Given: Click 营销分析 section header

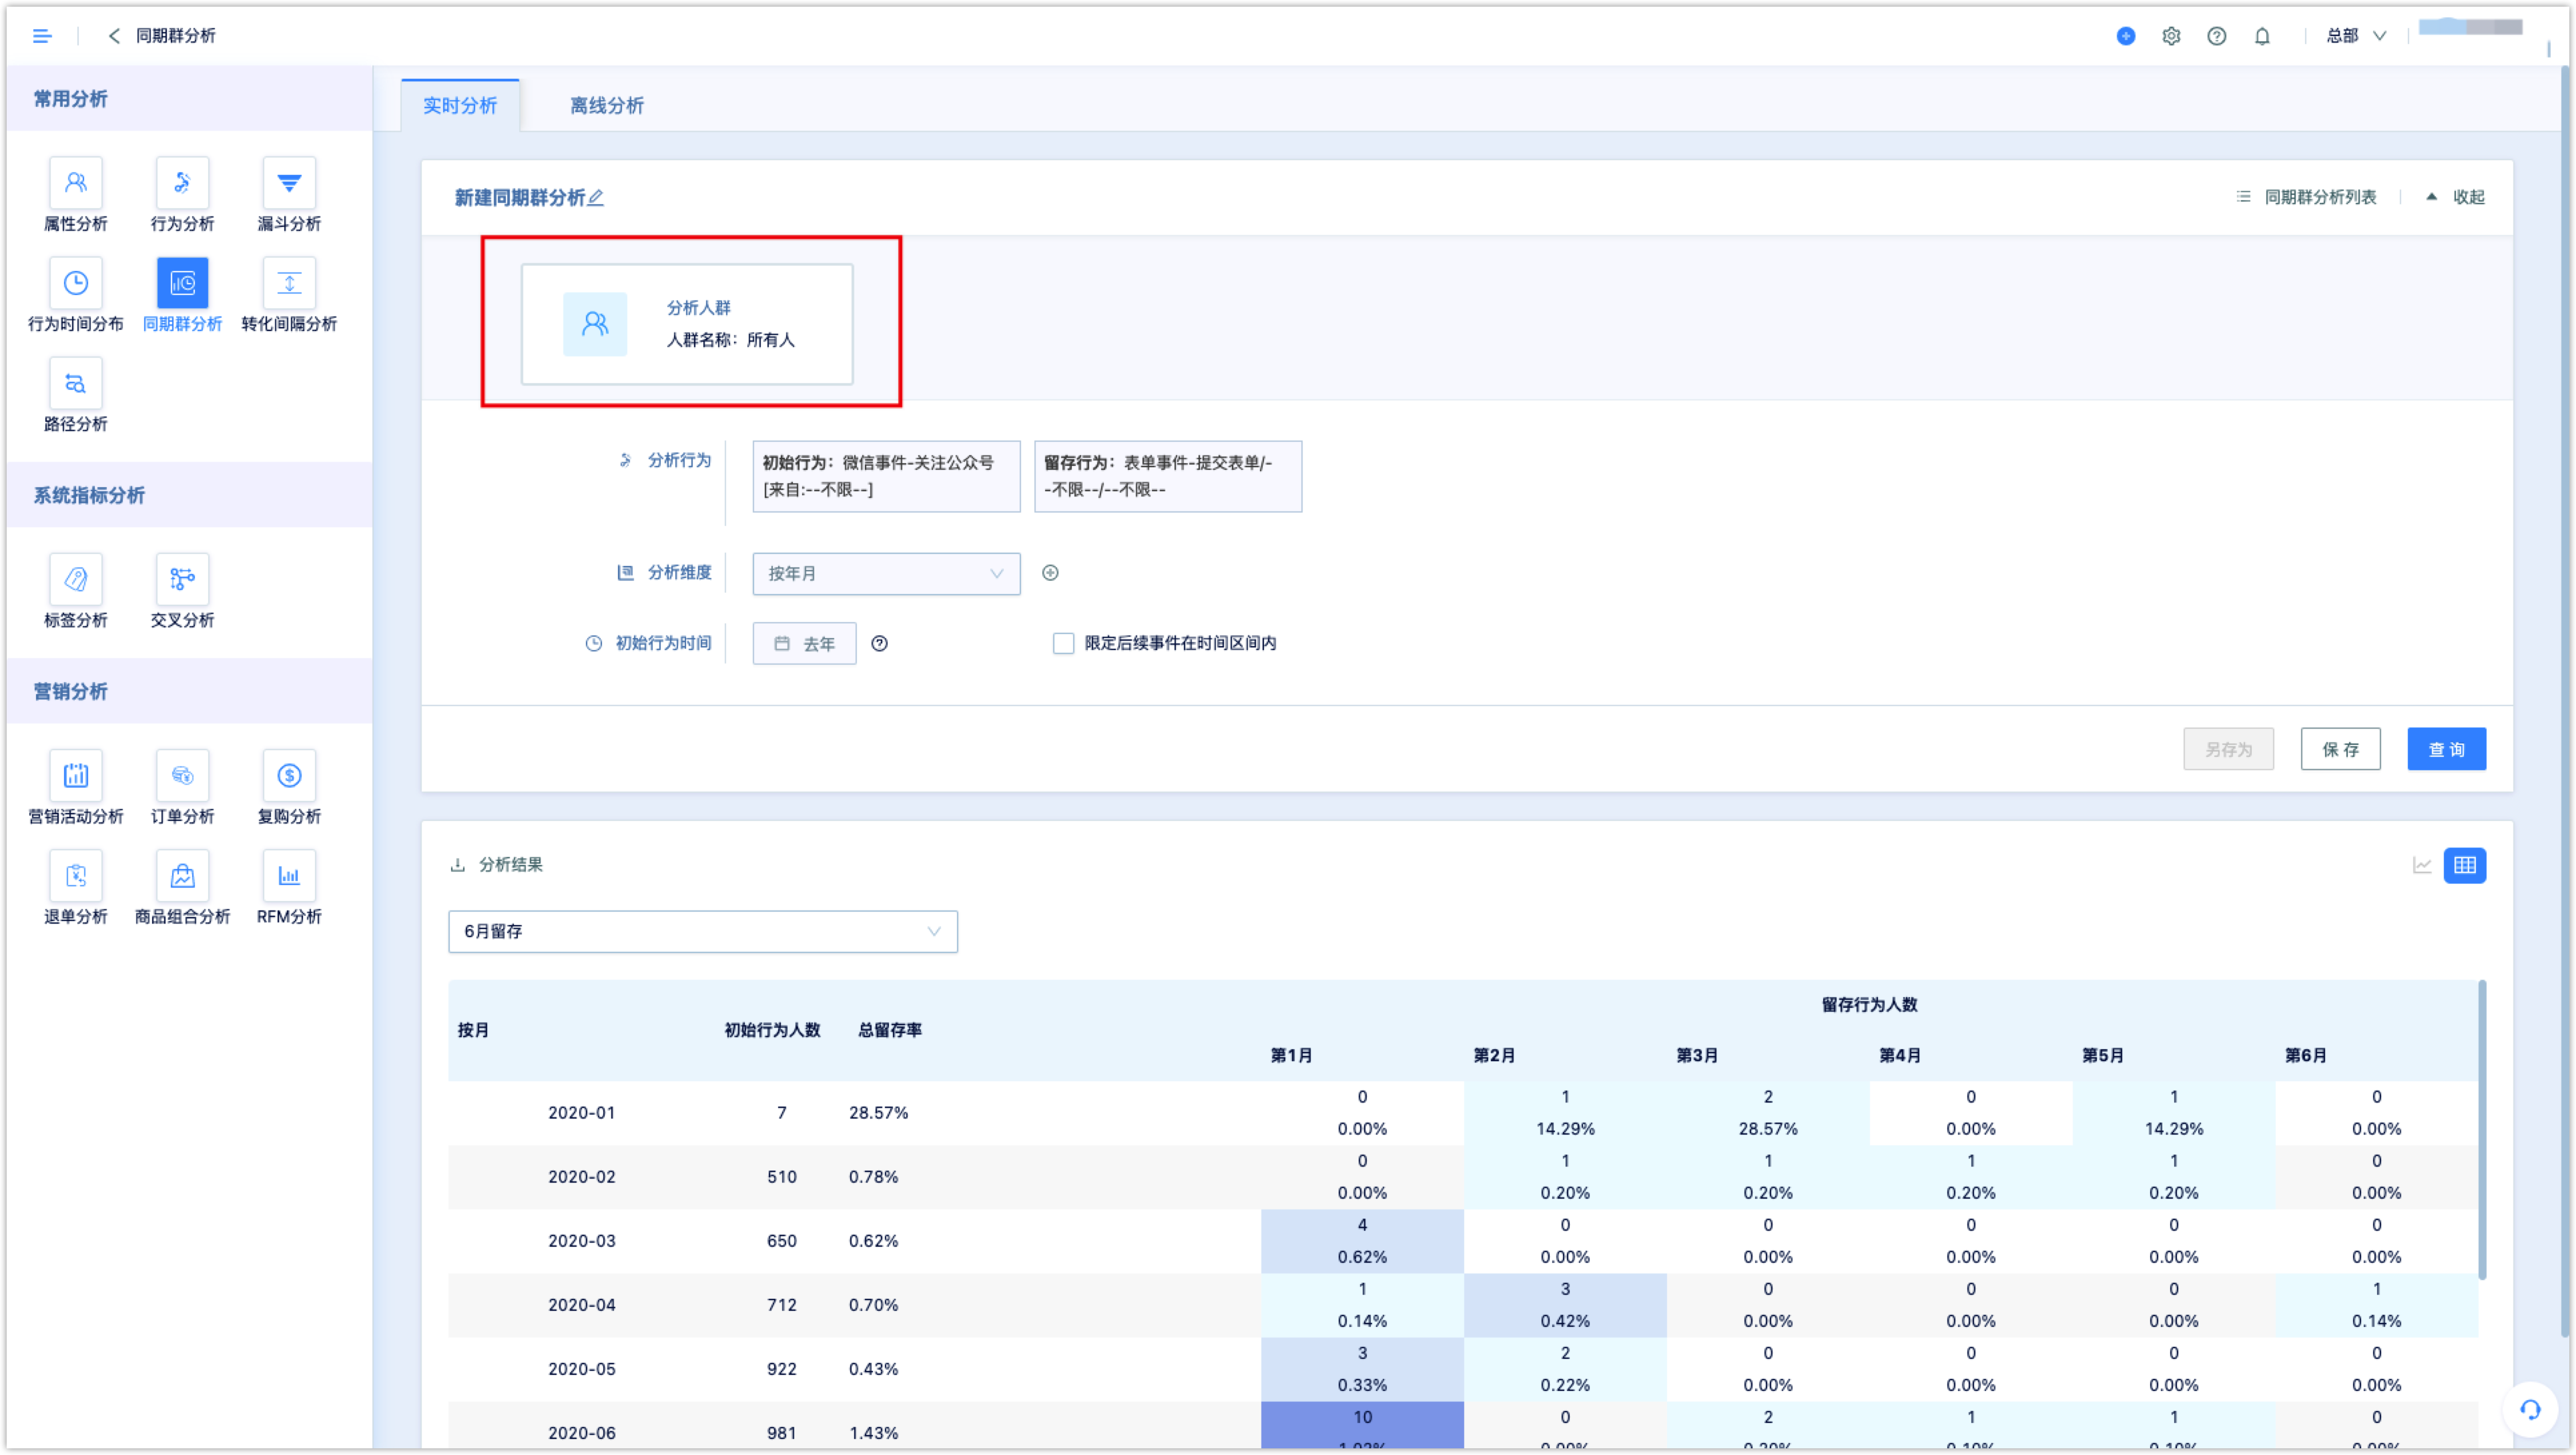Looking at the screenshot, I should click(70, 691).
